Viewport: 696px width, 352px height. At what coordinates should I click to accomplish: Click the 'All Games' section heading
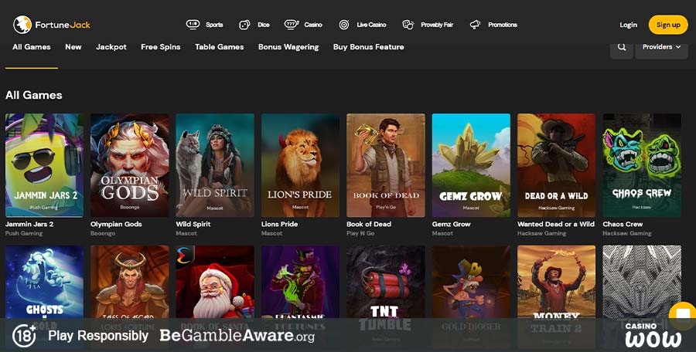[x=34, y=95]
